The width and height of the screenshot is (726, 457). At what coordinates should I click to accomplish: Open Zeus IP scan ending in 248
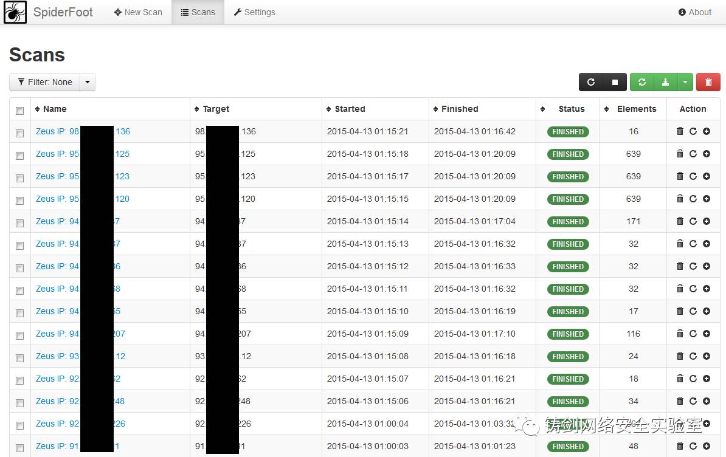click(x=80, y=401)
